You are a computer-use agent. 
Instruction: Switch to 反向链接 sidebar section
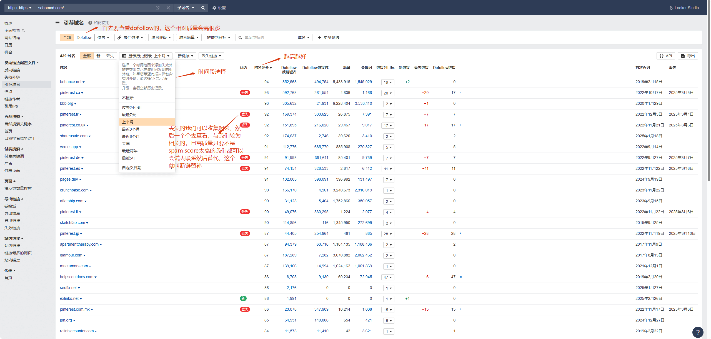[x=12, y=70]
